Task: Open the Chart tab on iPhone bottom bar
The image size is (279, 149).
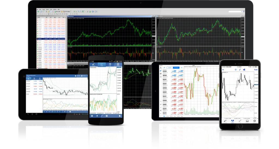Action: 233,121
